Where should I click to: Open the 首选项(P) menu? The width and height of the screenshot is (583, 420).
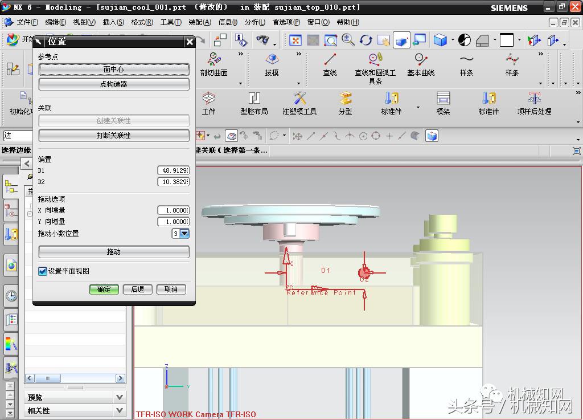point(286,22)
